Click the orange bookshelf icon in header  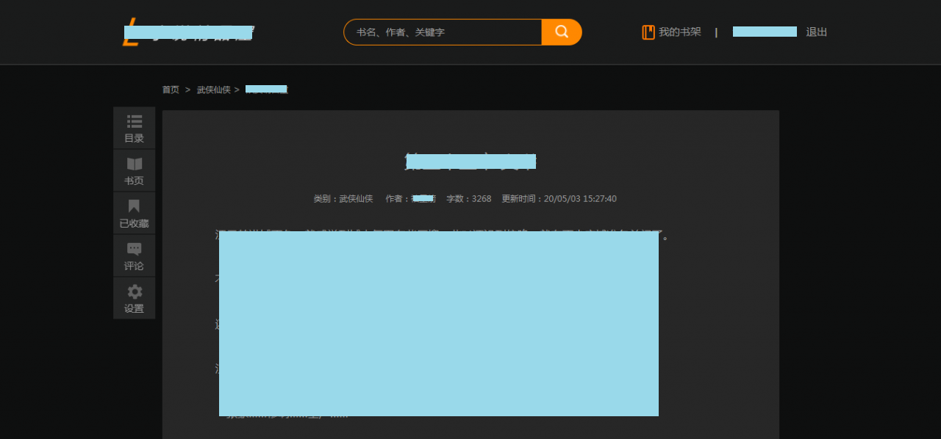click(x=648, y=32)
